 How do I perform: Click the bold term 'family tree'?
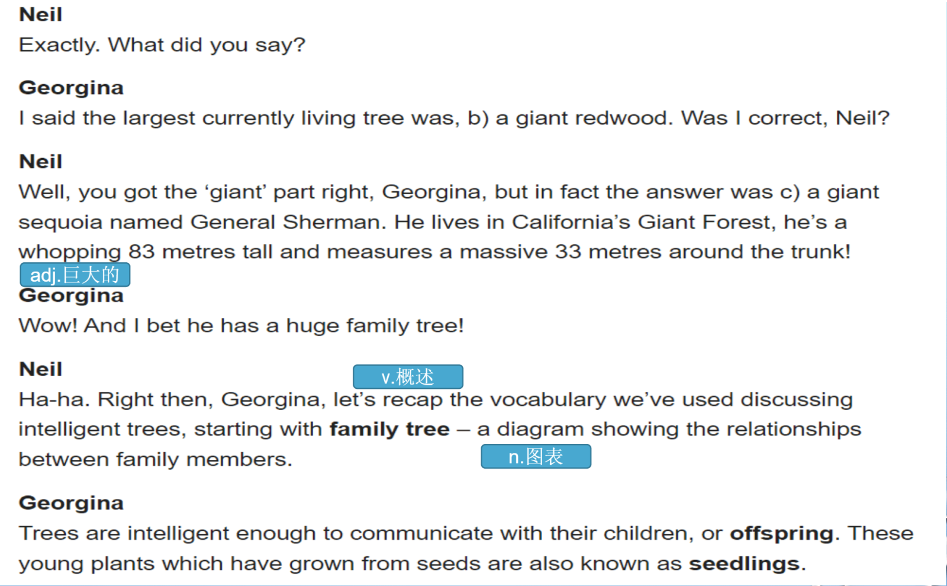coord(389,429)
